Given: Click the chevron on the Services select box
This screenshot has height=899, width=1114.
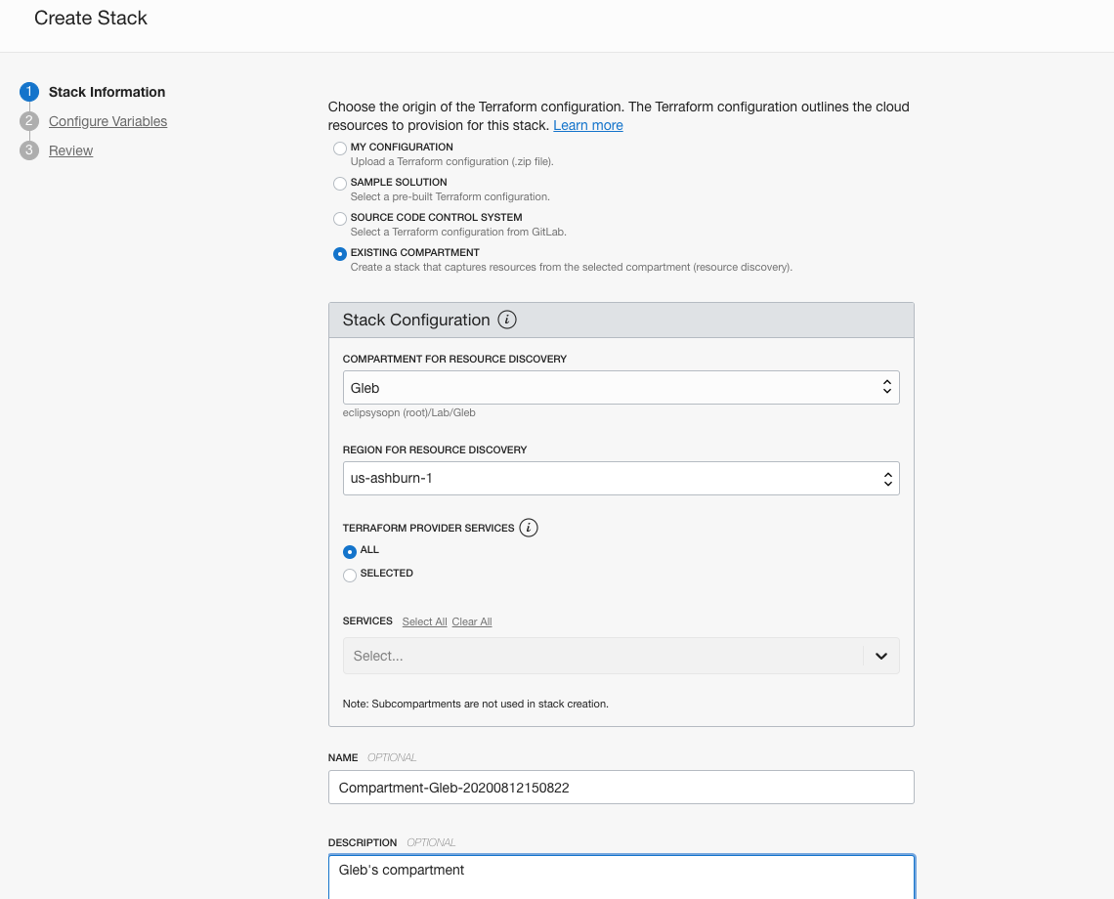Looking at the screenshot, I should point(880,656).
